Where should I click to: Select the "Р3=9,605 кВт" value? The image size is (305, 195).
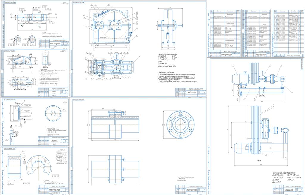[x=278, y=175]
